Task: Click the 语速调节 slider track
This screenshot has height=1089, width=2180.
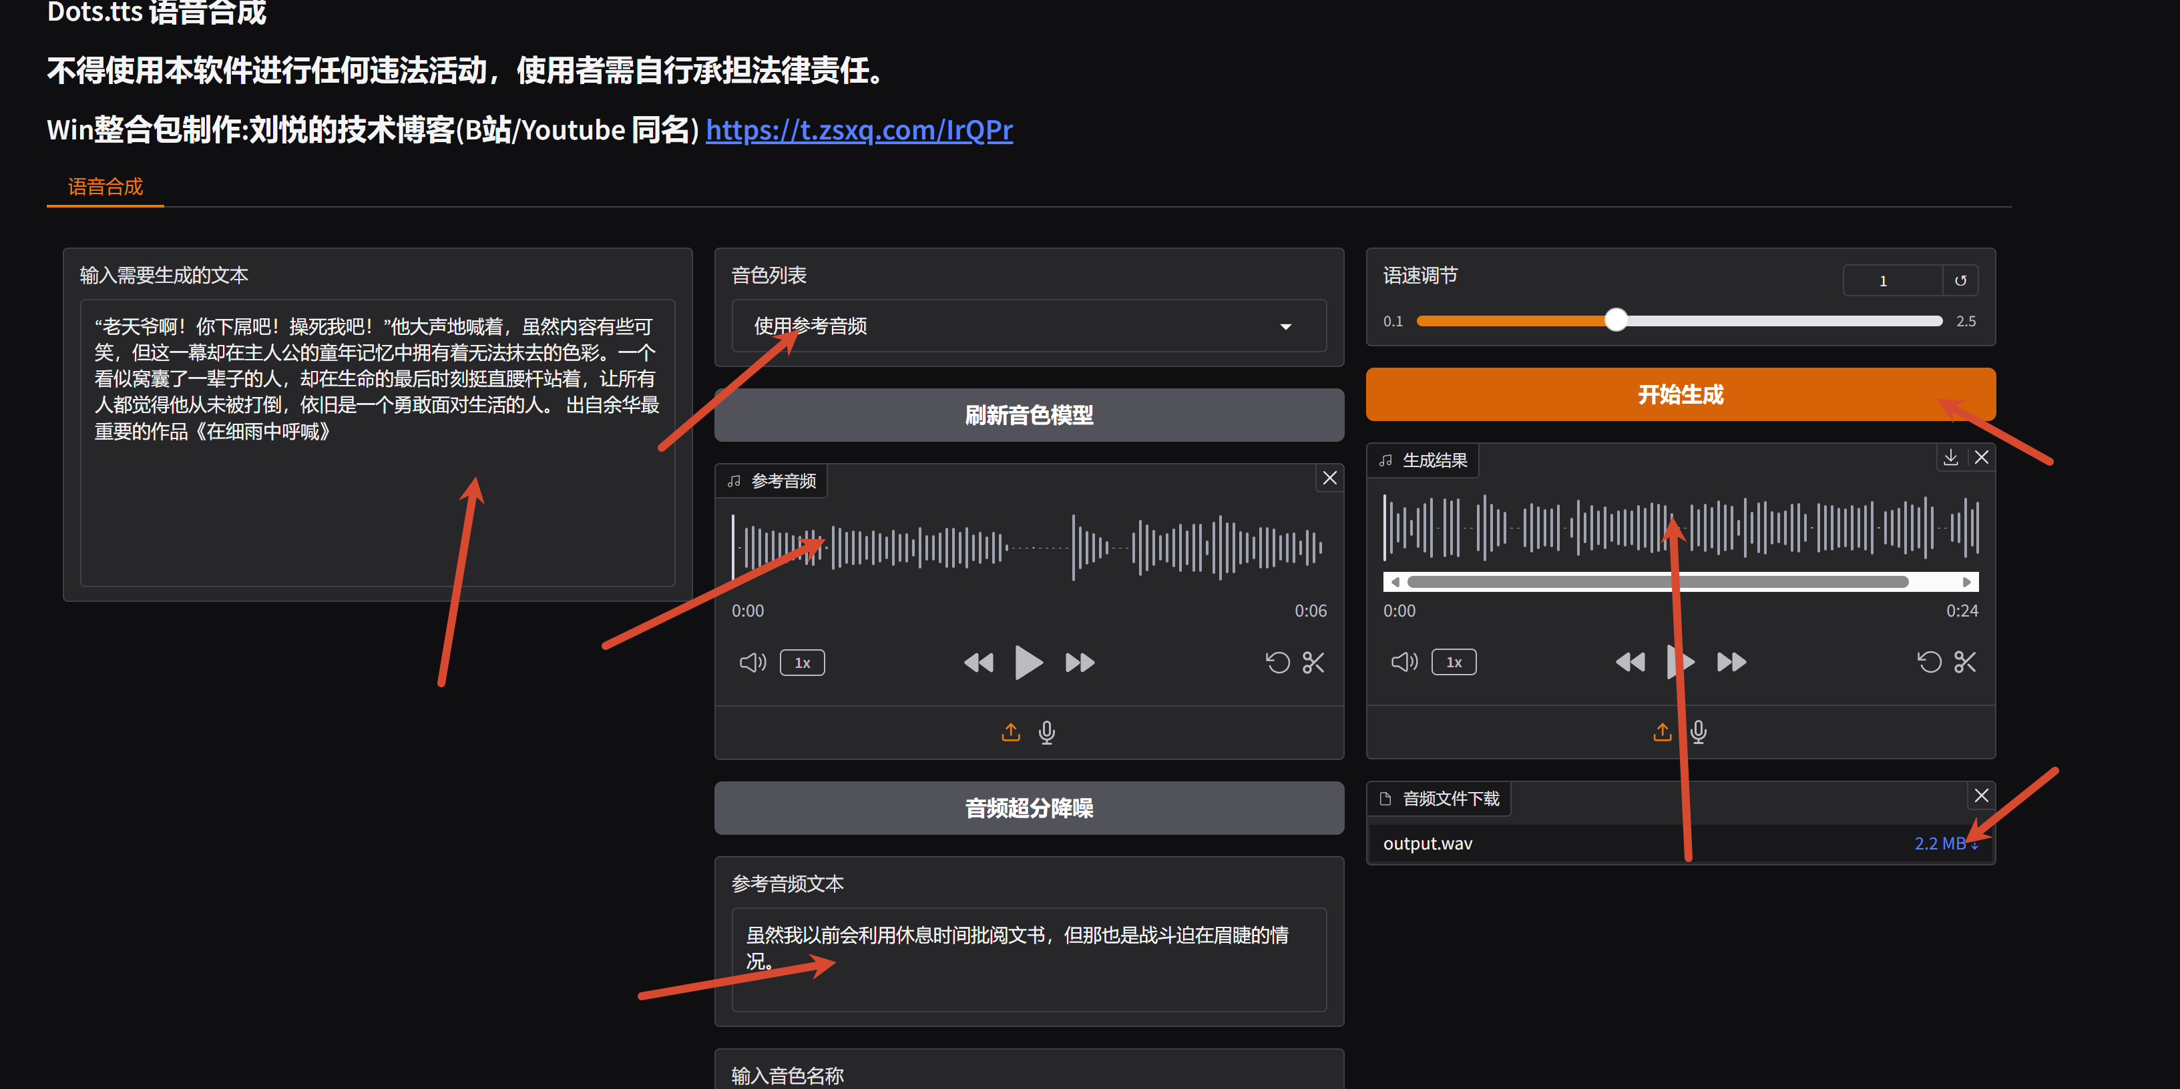Action: point(1679,320)
